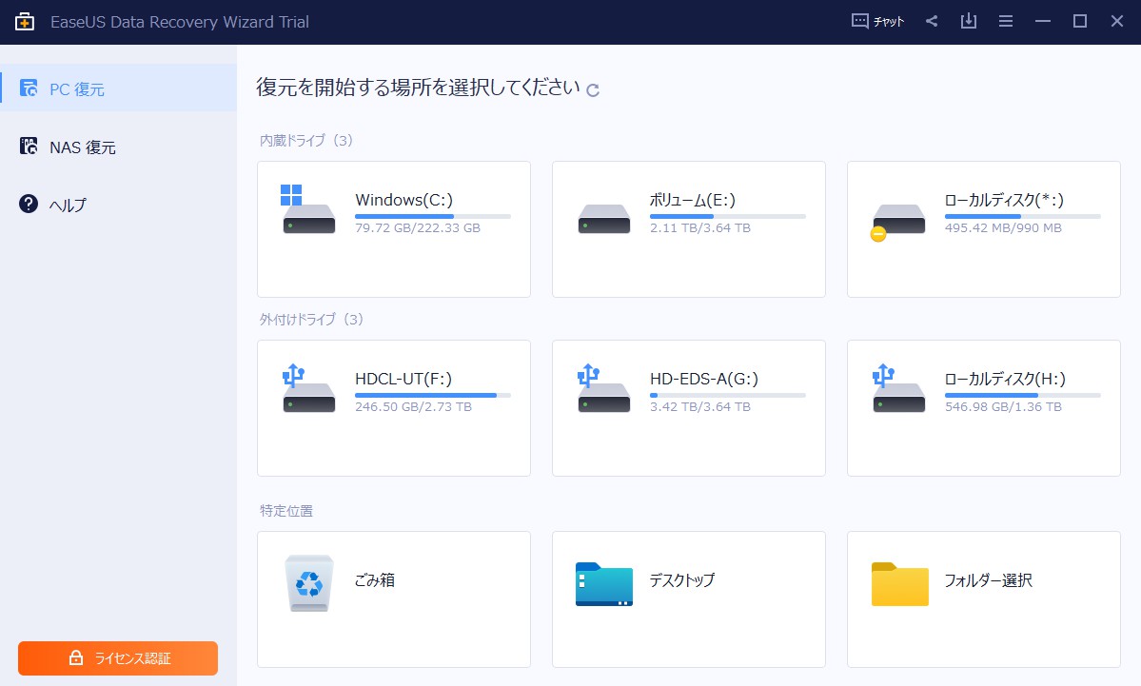
Task: Click the share icon in title bar
Action: point(932,21)
